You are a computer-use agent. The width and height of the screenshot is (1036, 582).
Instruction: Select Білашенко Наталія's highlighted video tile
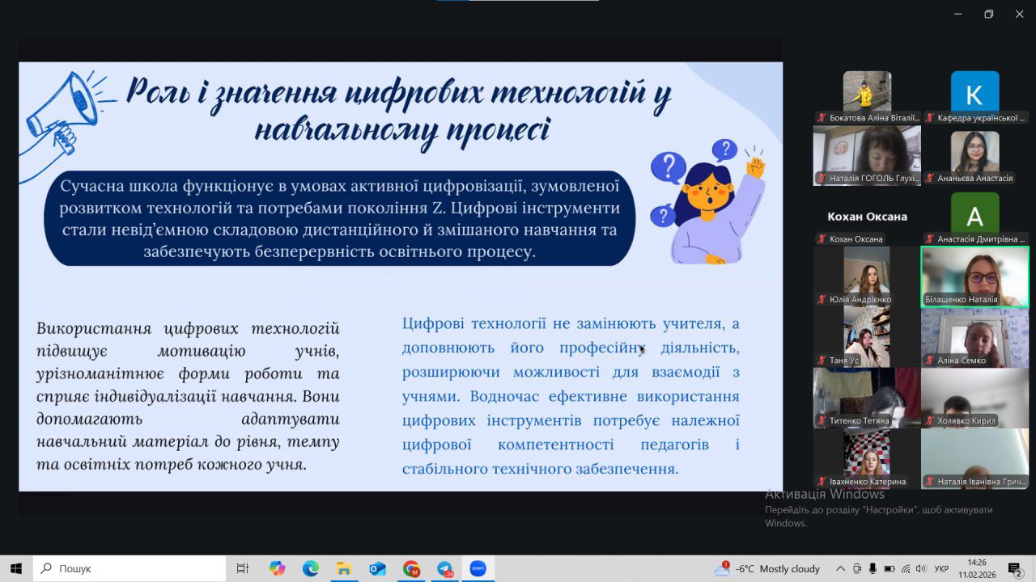tap(974, 276)
